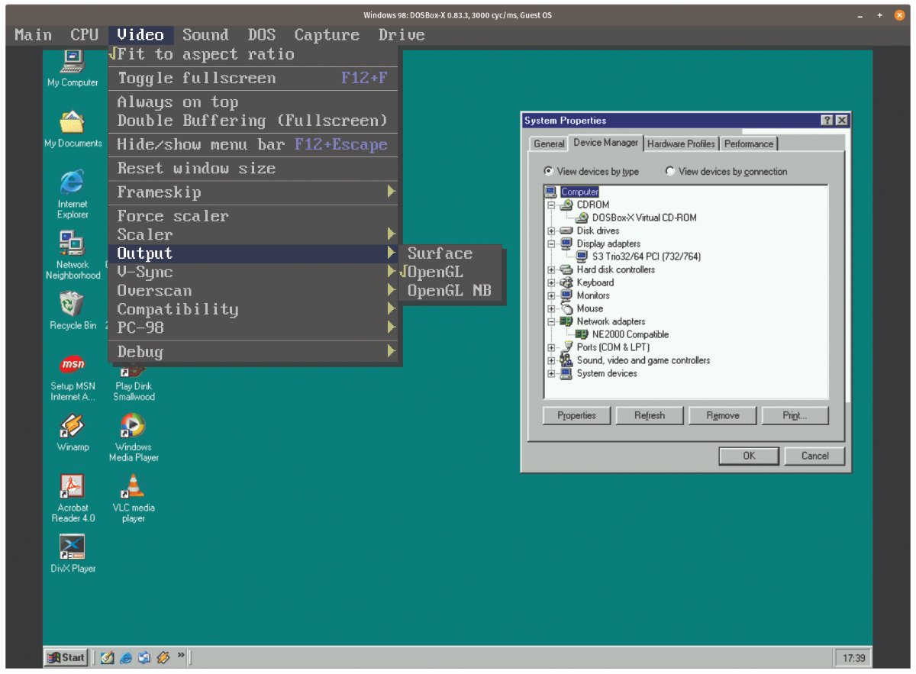Select the Windows Media Player shortcut

pyautogui.click(x=134, y=437)
